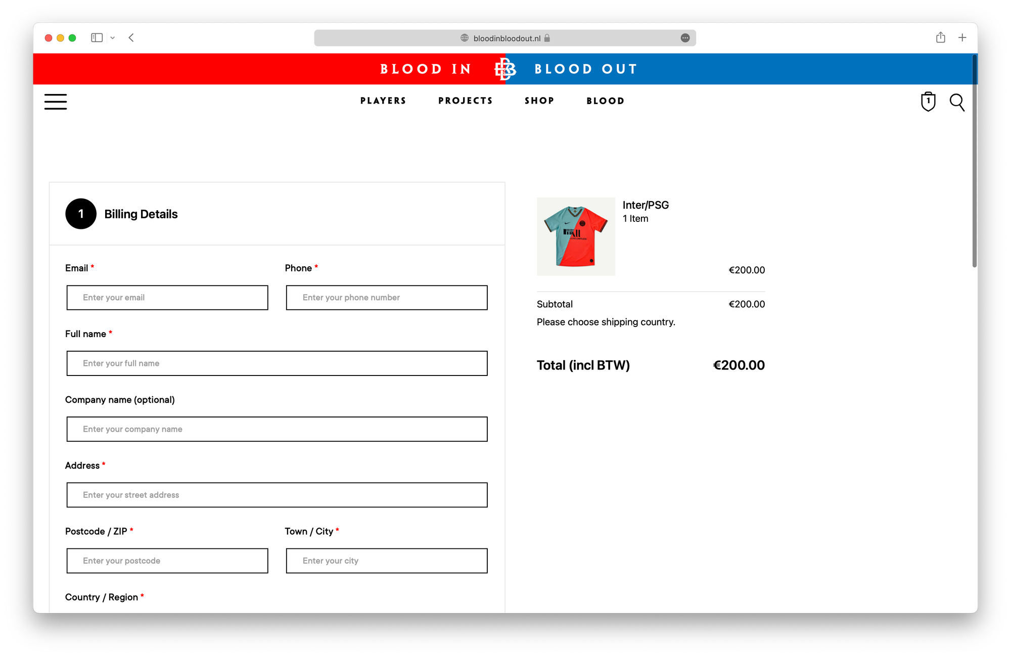Click the search magnifier icon
1011x657 pixels.
(x=957, y=102)
